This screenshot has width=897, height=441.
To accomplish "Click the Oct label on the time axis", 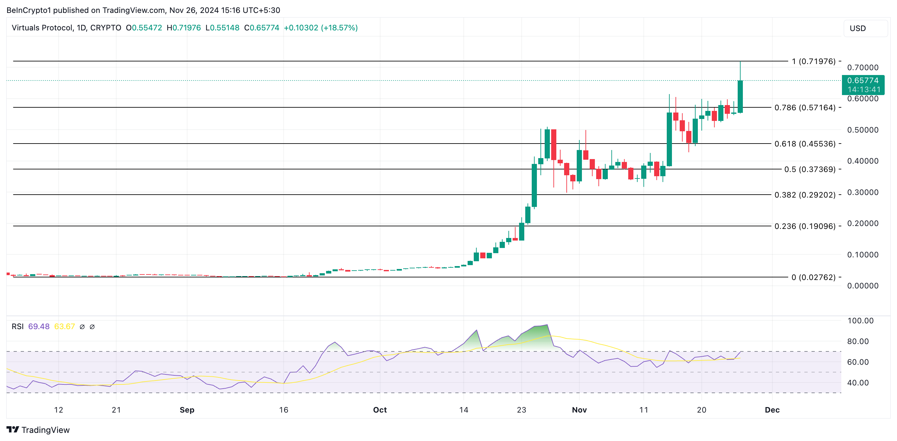I will tap(380, 410).
